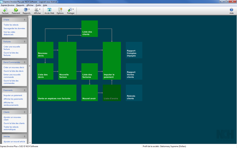Viewport: 237px width, 148px height.
Task: Click Imputer un paiement link
Action: (13, 95)
